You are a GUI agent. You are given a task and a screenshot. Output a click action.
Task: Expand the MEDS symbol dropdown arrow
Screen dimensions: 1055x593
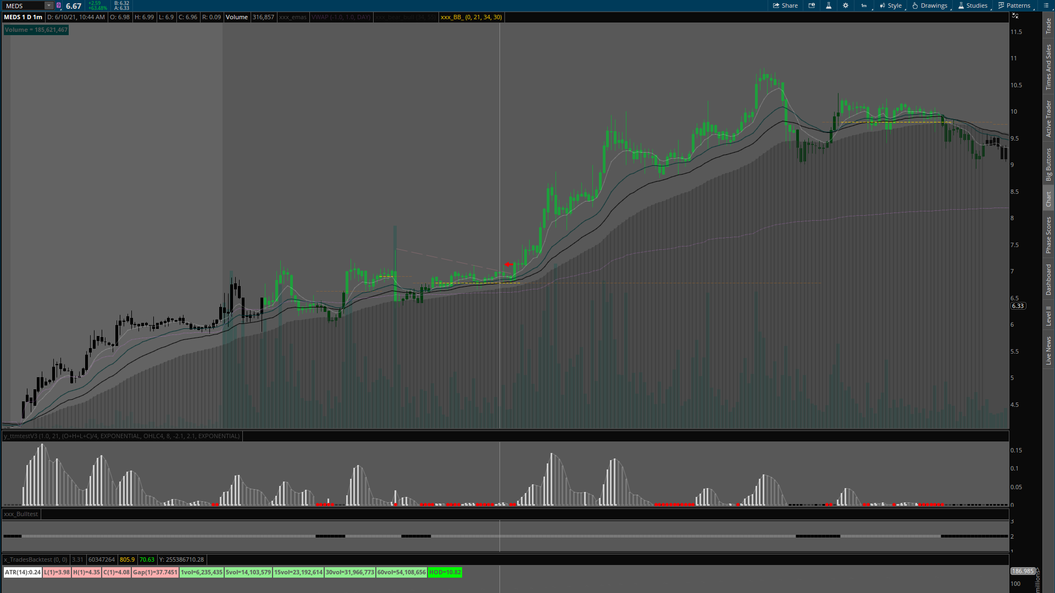[49, 5]
